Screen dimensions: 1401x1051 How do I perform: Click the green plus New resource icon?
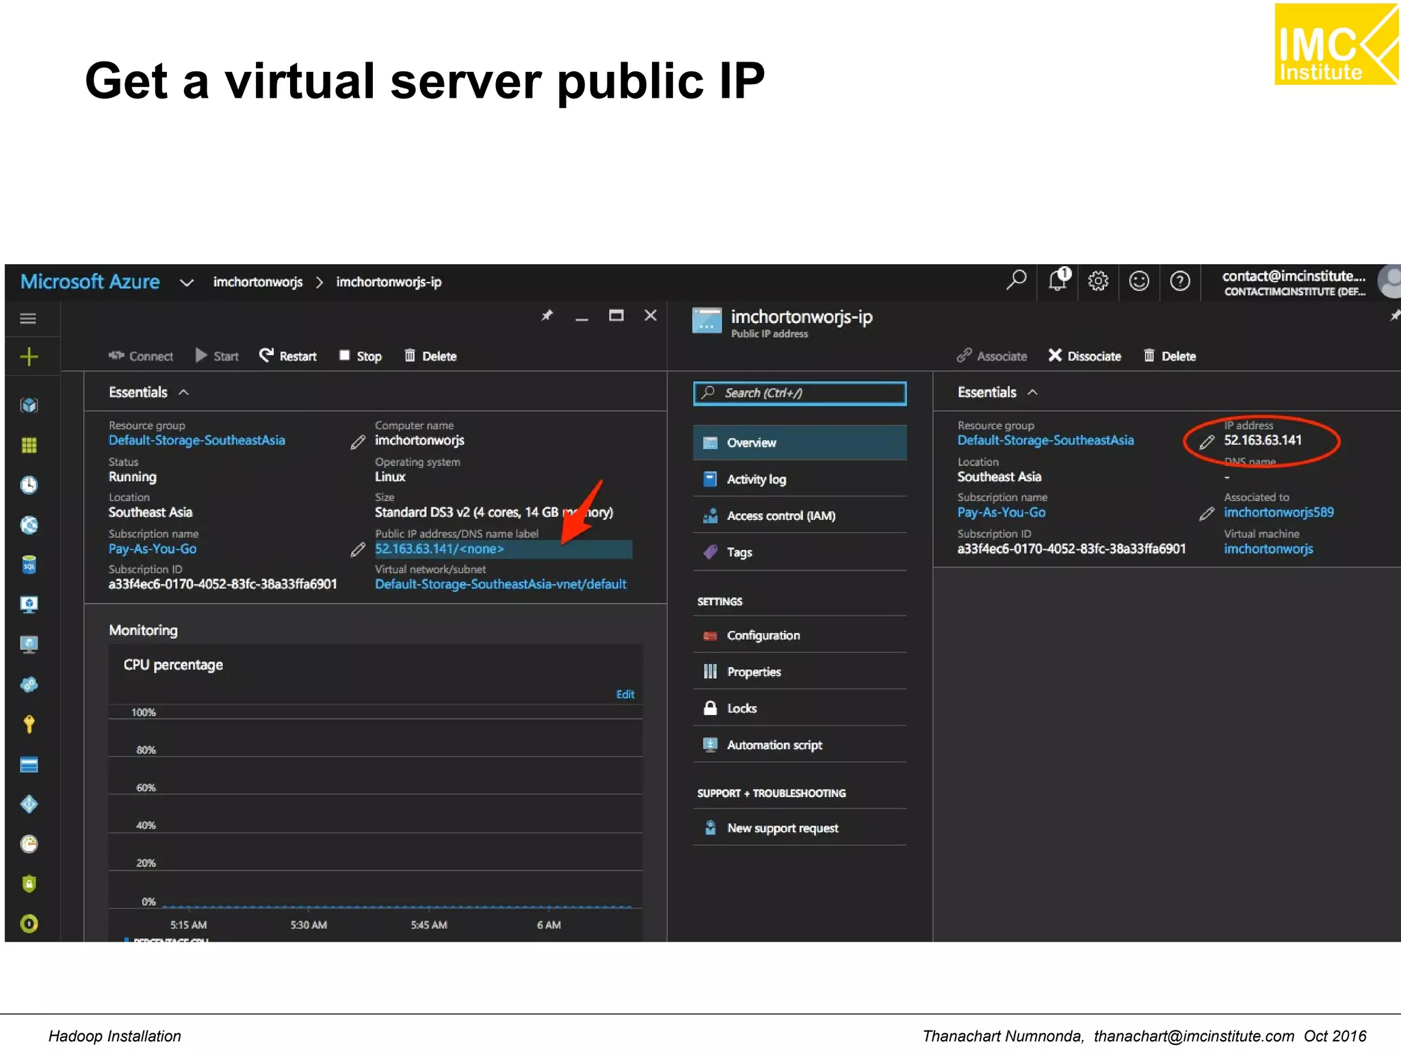(x=29, y=356)
